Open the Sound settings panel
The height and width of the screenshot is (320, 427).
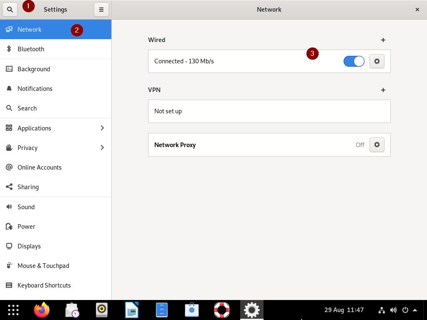tap(26, 207)
